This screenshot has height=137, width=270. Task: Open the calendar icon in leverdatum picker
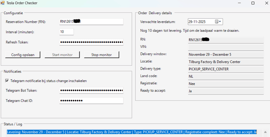coord(217,22)
